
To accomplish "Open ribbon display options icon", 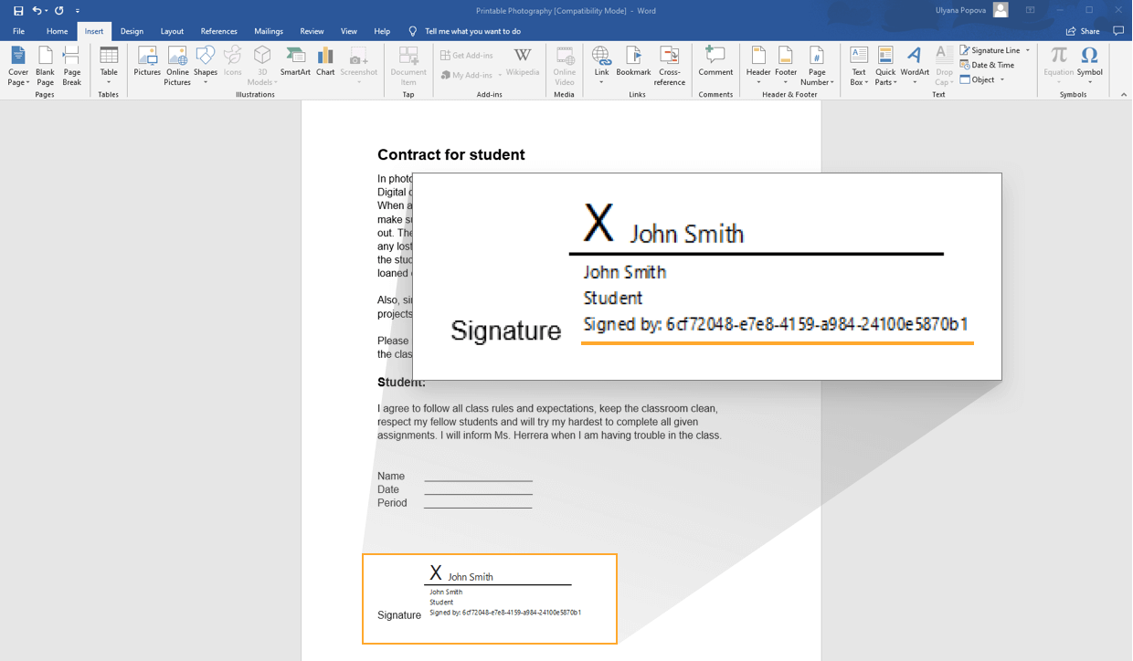I will (1030, 10).
